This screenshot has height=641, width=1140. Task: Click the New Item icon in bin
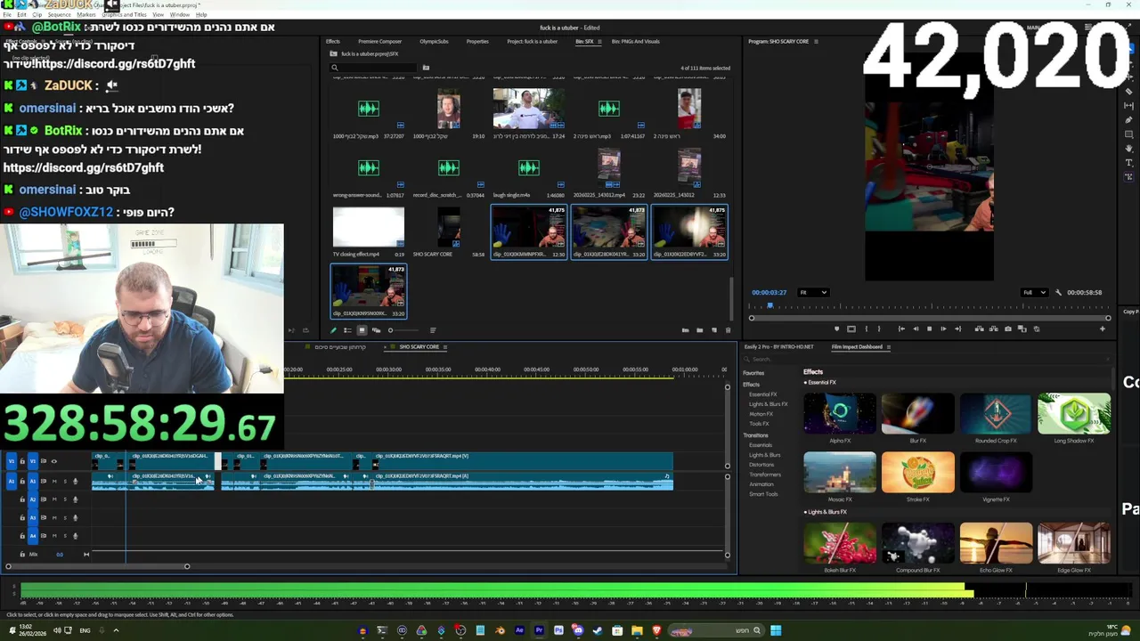tap(714, 330)
